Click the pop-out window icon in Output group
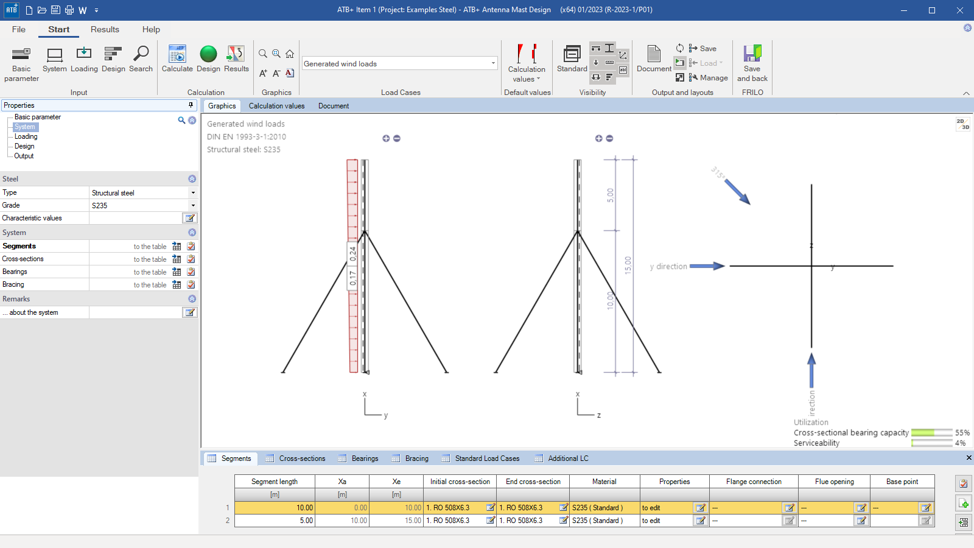This screenshot has width=974, height=548. point(680,77)
